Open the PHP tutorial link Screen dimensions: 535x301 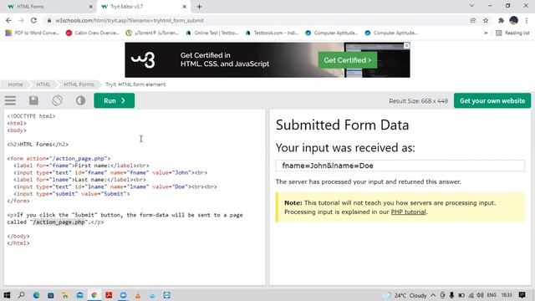coord(408,212)
